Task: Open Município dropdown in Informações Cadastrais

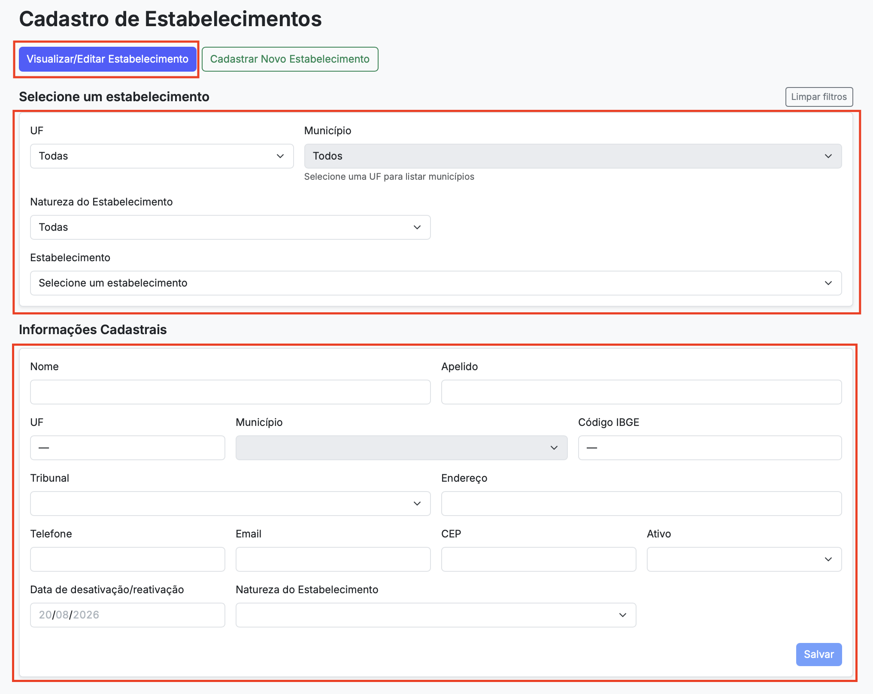Action: 401,448
